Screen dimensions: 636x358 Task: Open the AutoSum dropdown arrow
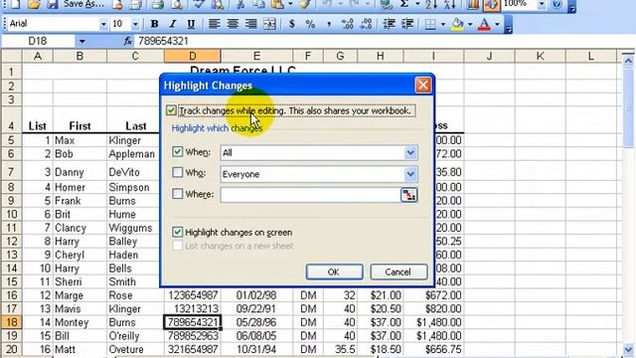tap(417, 4)
